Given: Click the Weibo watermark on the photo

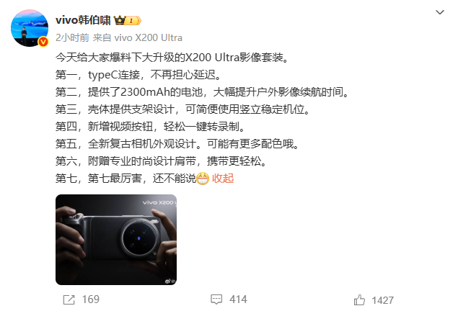Looking at the screenshot, I should [170, 281].
